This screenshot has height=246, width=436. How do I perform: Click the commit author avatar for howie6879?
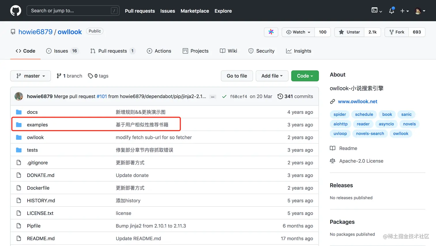(19, 96)
